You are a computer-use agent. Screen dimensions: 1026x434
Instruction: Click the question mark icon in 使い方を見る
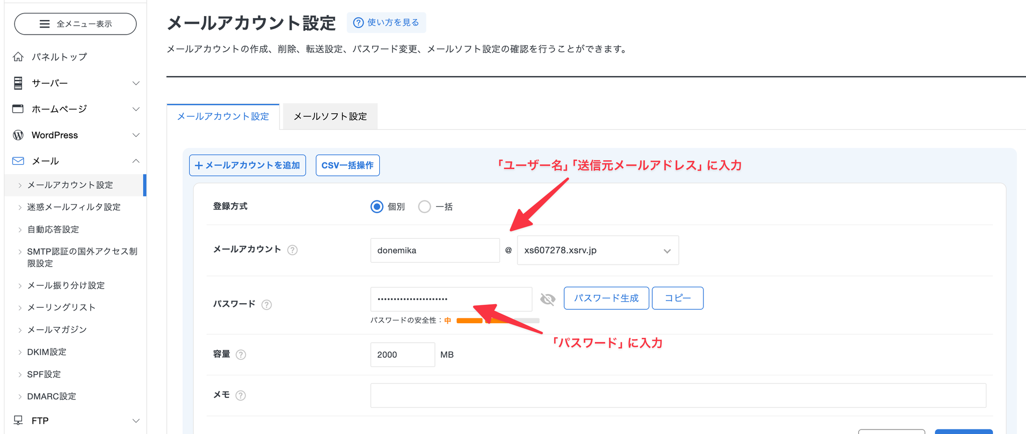point(358,23)
